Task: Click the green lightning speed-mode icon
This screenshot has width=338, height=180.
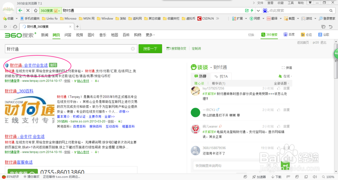Action: click(252, 10)
